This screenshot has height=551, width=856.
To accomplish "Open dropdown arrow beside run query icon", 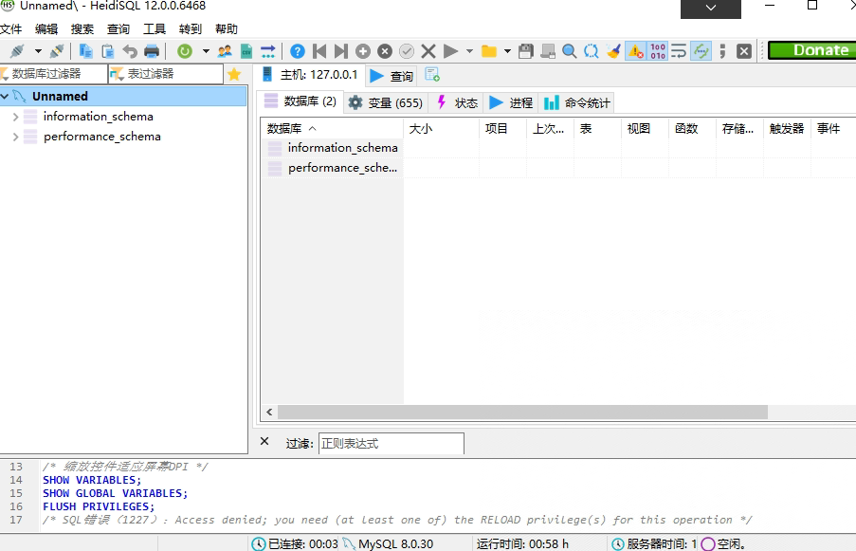I will click(469, 51).
